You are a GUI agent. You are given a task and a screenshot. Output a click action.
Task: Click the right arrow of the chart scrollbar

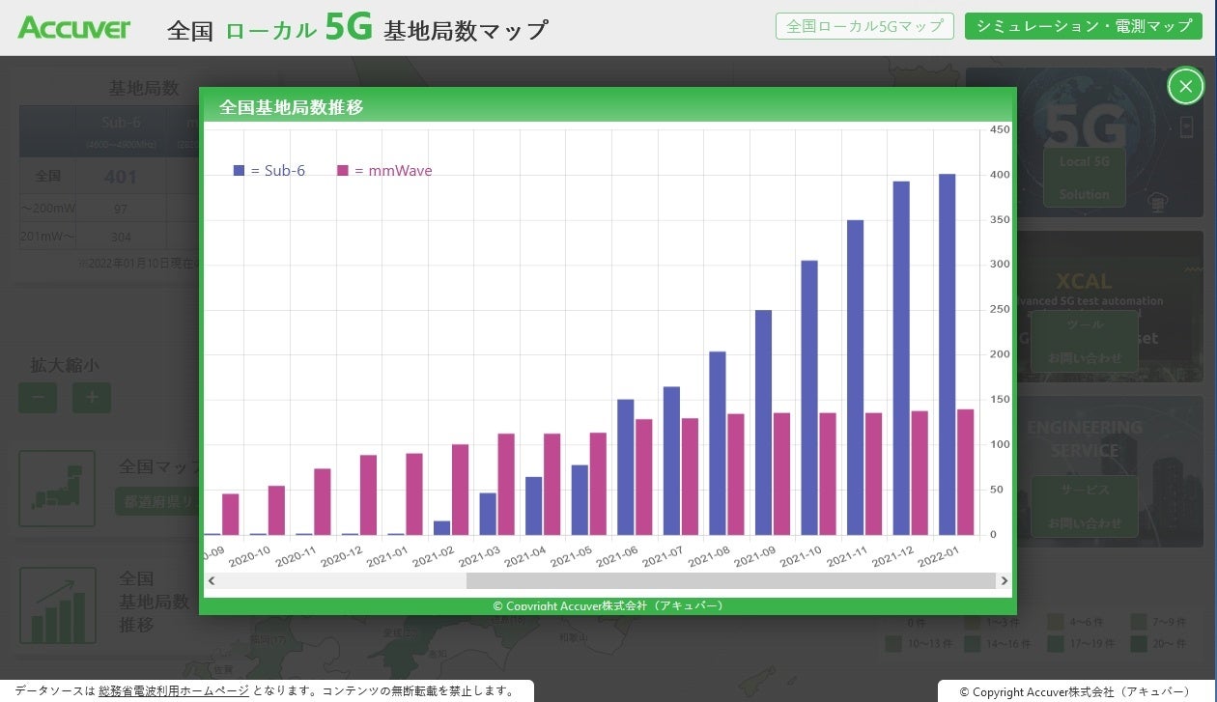point(1005,580)
